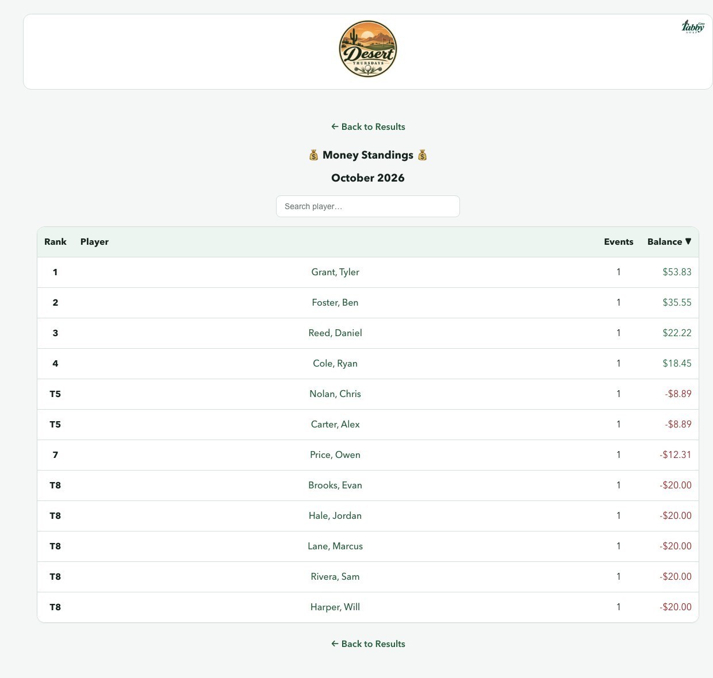Screen dimensions: 713x678
Task: Open player Brooks, Evan
Action: 335,486
